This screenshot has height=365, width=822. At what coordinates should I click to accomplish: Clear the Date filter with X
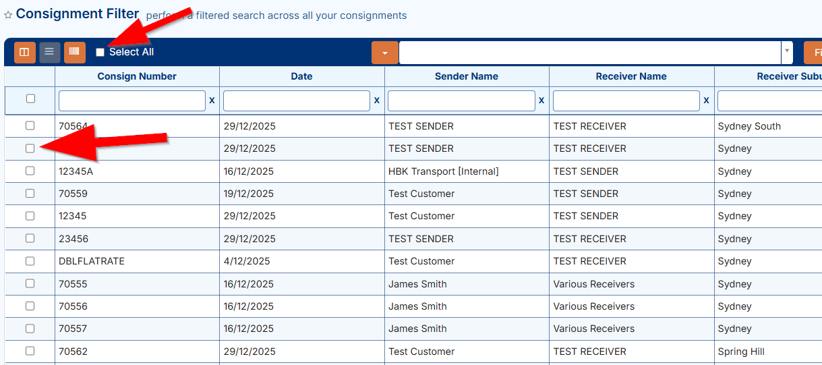point(376,100)
